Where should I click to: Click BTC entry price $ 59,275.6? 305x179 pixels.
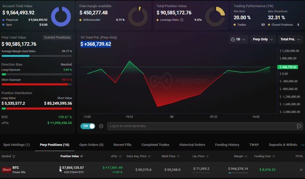click(x=144, y=170)
